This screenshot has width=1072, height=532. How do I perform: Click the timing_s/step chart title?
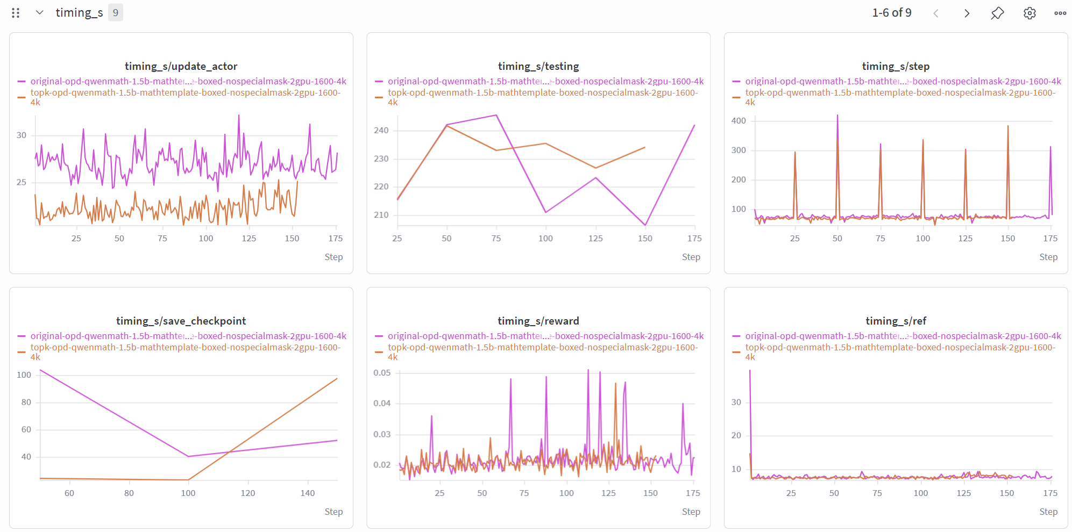point(896,66)
